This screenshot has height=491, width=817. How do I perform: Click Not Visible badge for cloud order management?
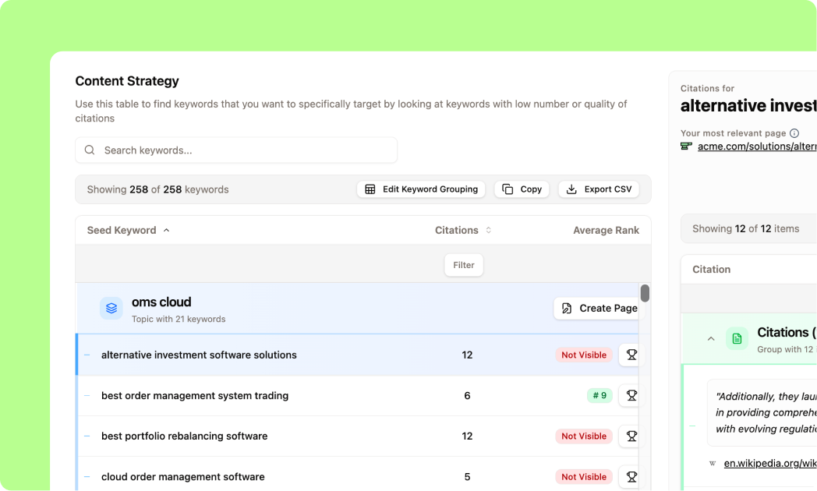(584, 476)
